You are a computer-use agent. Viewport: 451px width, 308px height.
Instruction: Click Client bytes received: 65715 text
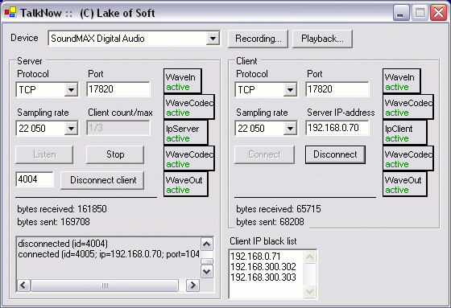click(x=279, y=209)
